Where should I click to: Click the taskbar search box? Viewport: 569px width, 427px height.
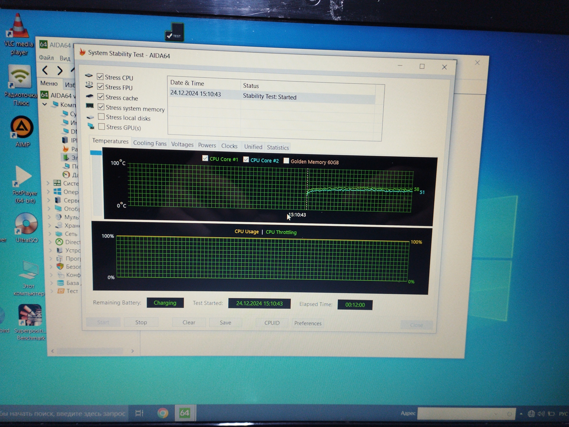coord(64,413)
